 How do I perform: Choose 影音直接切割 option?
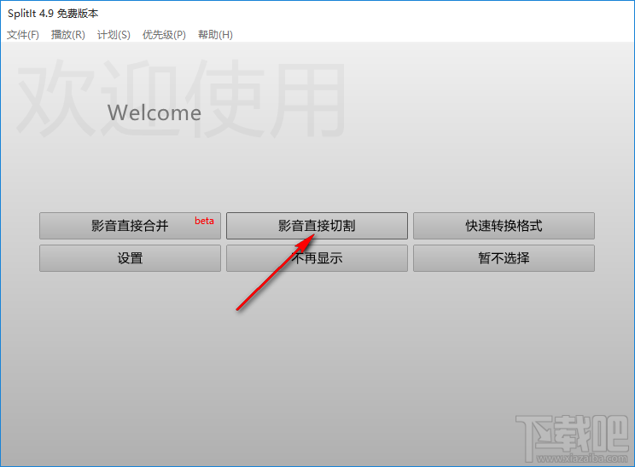click(317, 226)
